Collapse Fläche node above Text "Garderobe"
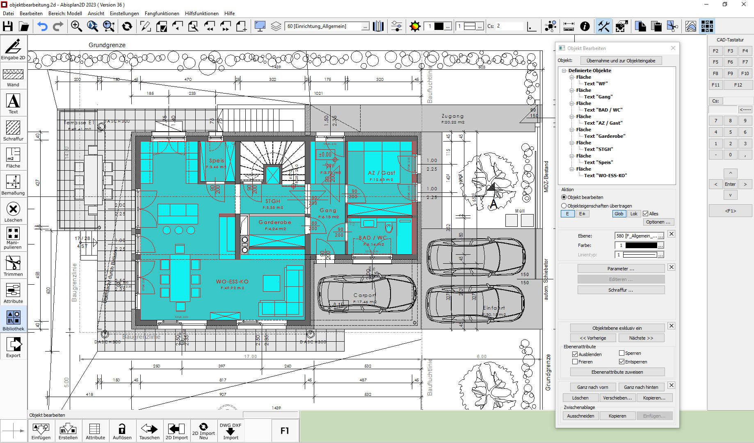Image resolution: width=754 pixels, height=443 pixels. click(x=572, y=130)
